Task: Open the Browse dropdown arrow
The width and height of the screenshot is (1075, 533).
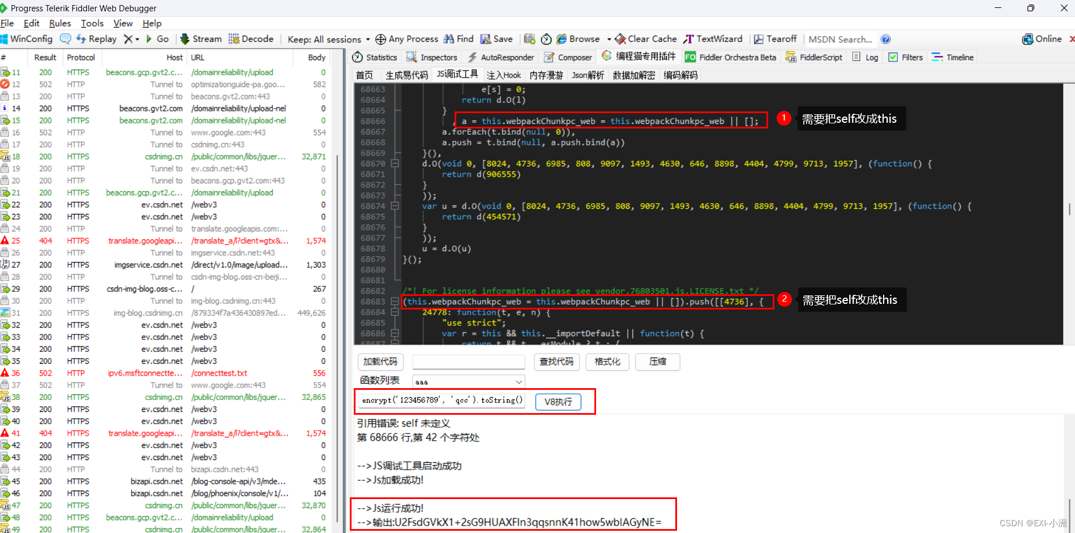Action: coord(609,39)
